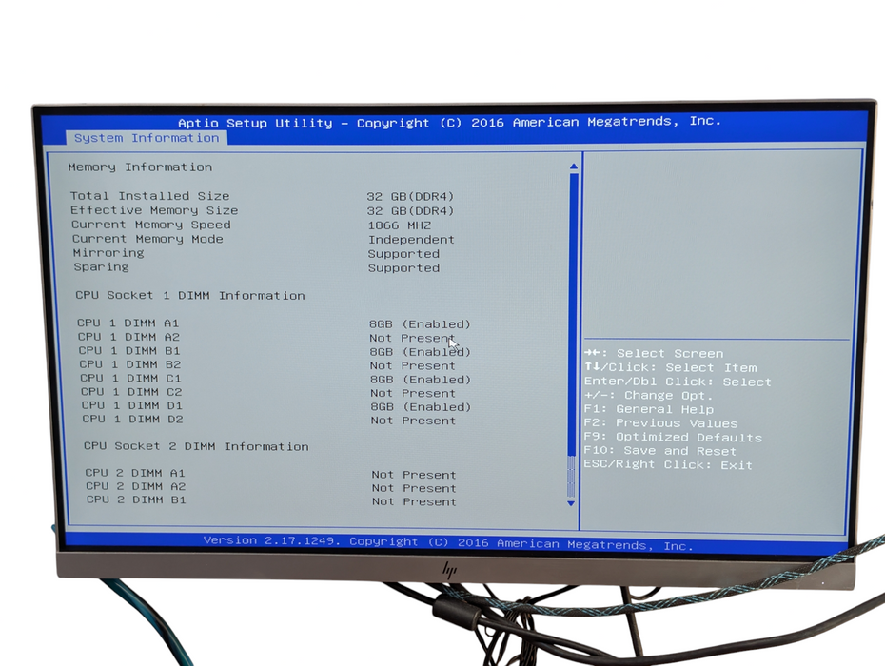Select the CPU 2 DIMM A2 row

271,487
